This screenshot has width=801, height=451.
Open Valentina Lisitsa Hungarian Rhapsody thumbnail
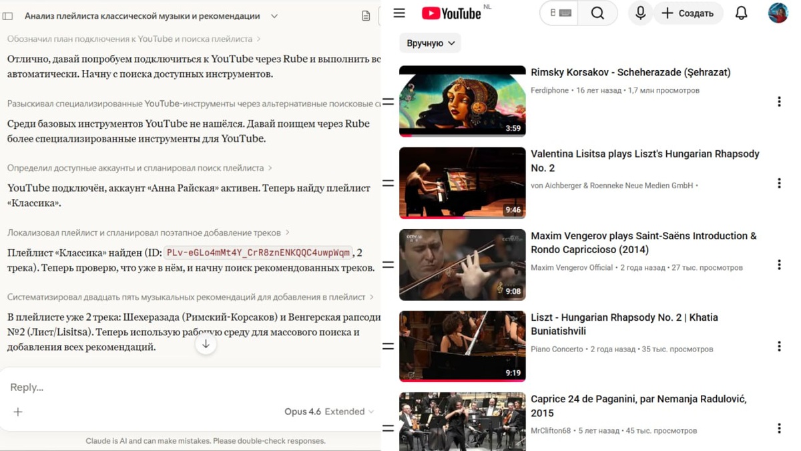coord(463,182)
